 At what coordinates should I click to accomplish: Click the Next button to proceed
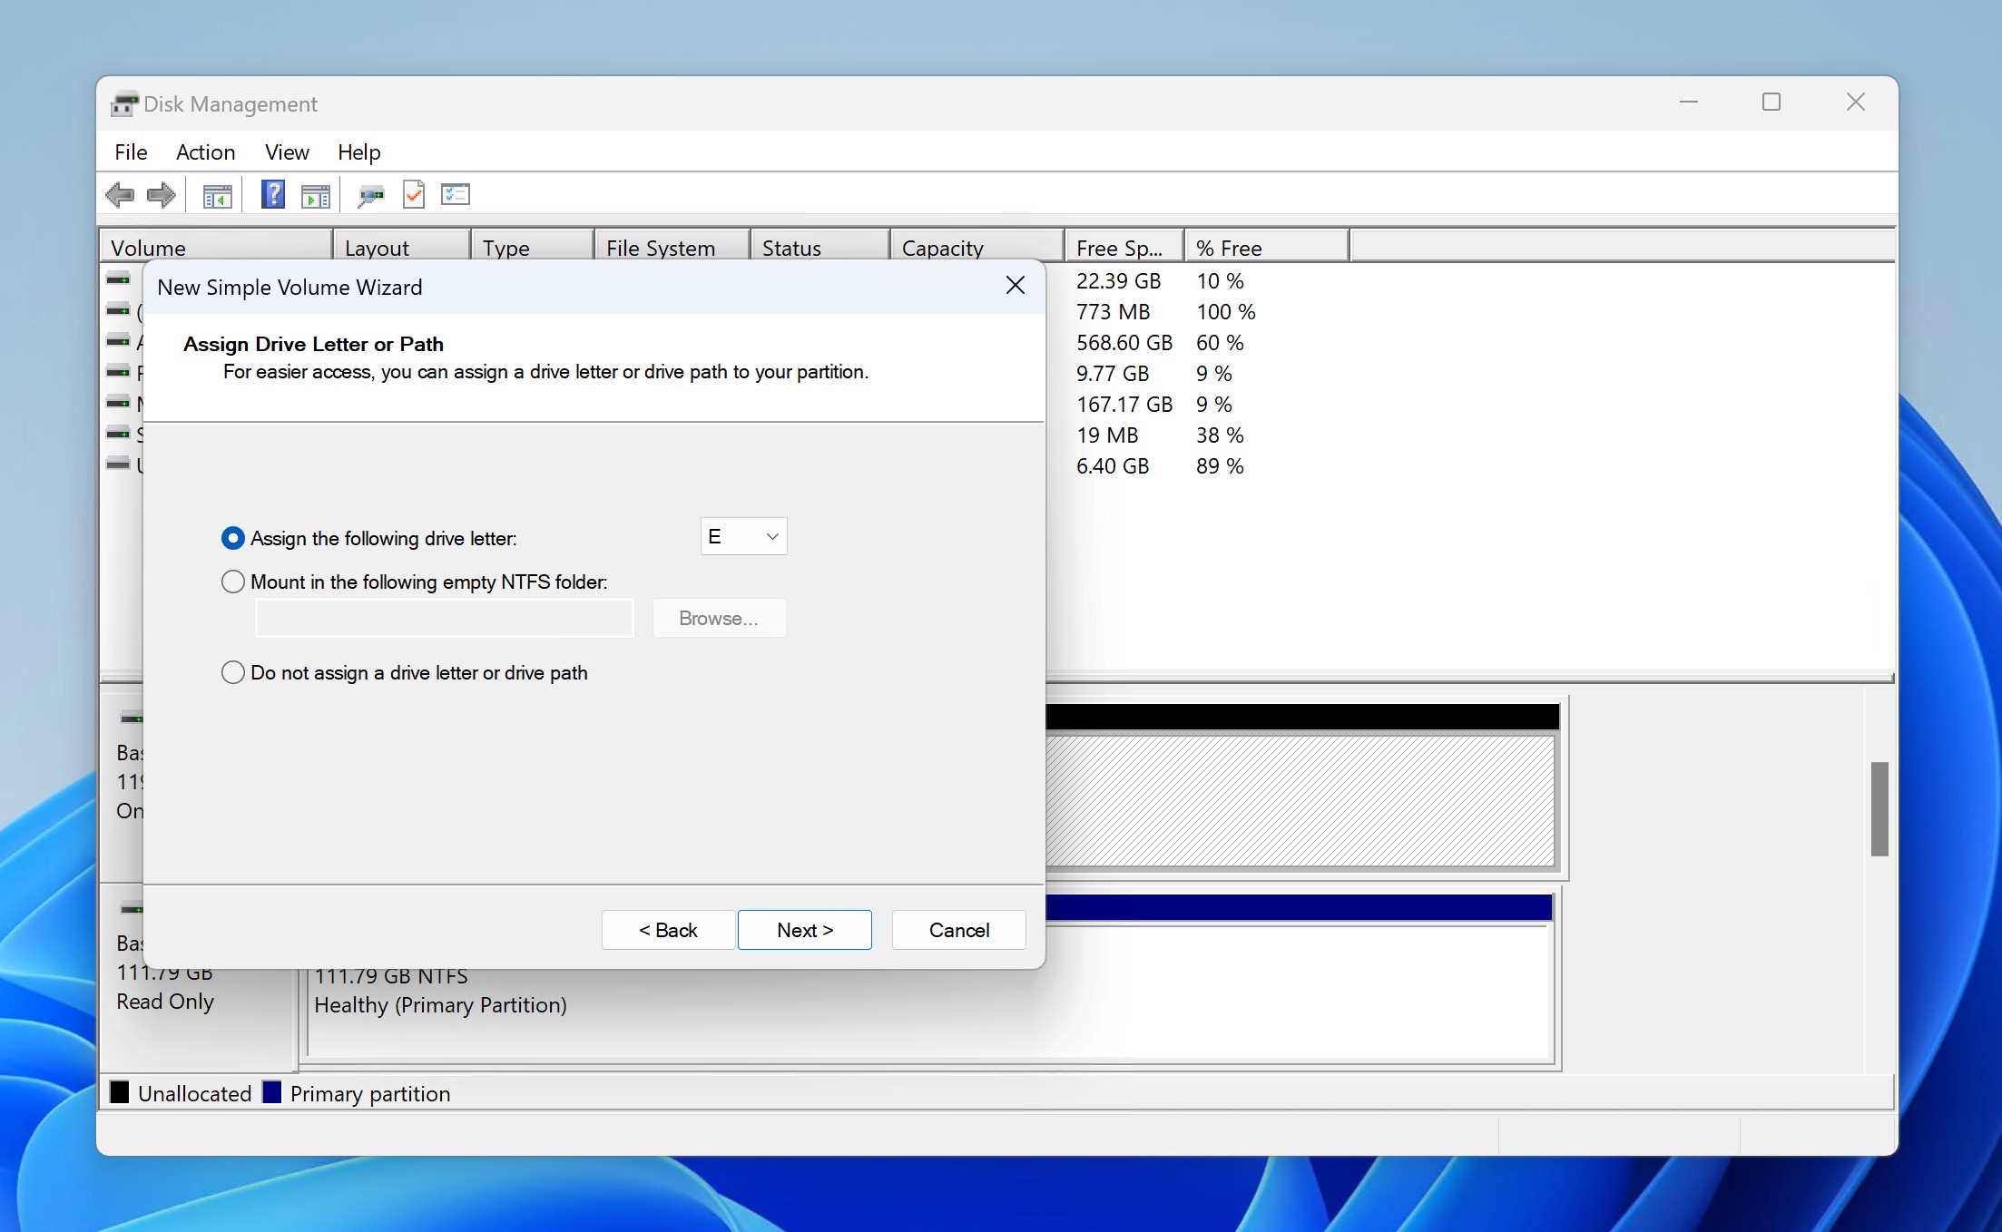coord(805,931)
